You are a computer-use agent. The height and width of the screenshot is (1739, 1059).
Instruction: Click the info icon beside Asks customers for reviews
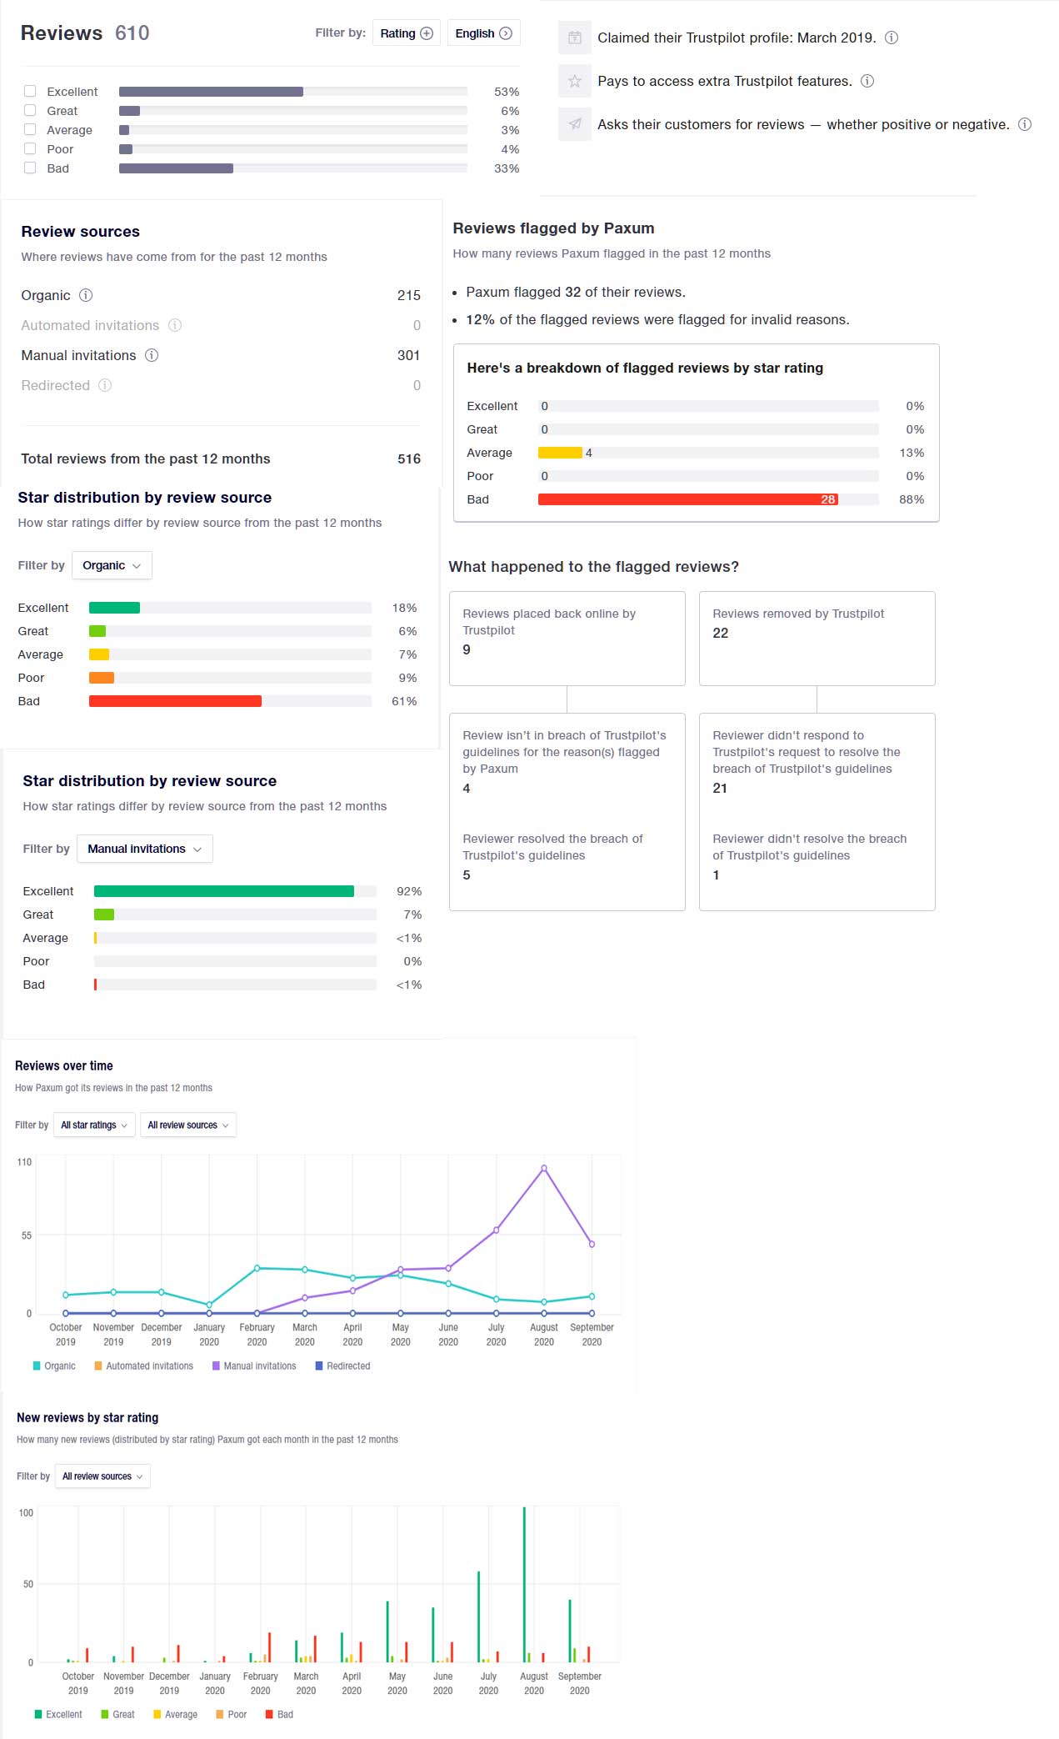[1025, 124]
